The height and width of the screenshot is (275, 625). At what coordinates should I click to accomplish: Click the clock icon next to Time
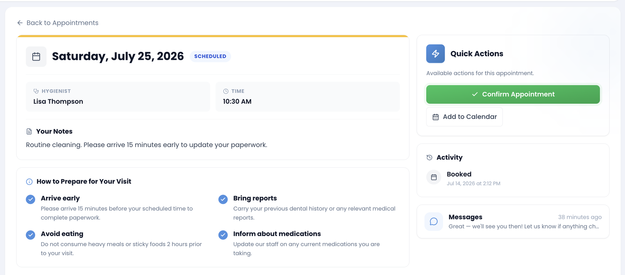226,91
